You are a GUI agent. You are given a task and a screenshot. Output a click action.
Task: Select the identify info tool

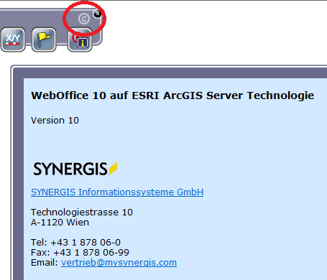tap(80, 40)
